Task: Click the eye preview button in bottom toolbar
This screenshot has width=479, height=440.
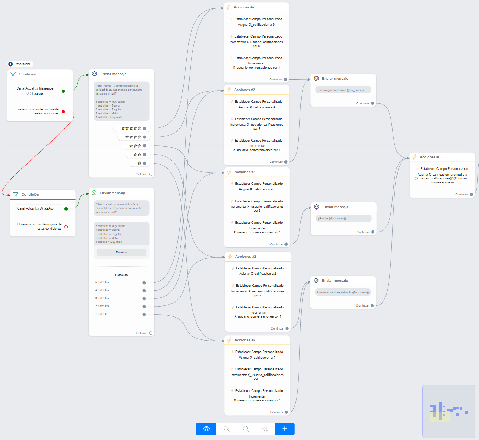Action: pyautogui.click(x=206, y=429)
